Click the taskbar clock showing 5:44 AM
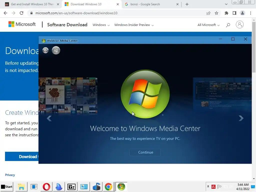Viewport: 256px width, 192px height. pos(243,186)
